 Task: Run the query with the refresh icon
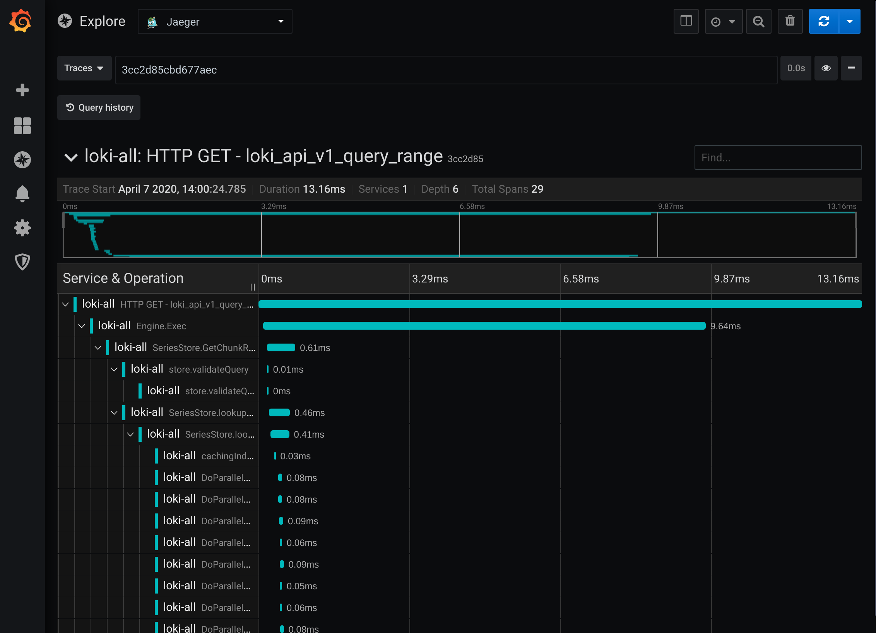point(823,21)
